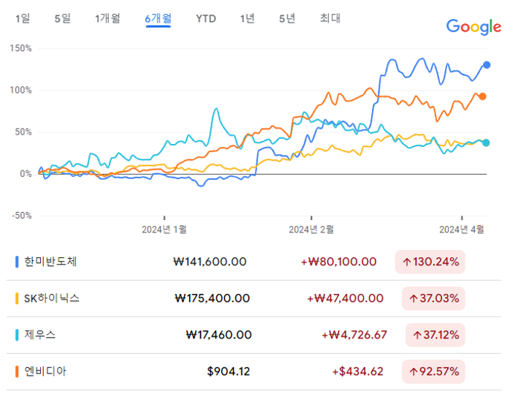Switch to the 최대 range tab
The width and height of the screenshot is (529, 394).
pyautogui.click(x=330, y=18)
